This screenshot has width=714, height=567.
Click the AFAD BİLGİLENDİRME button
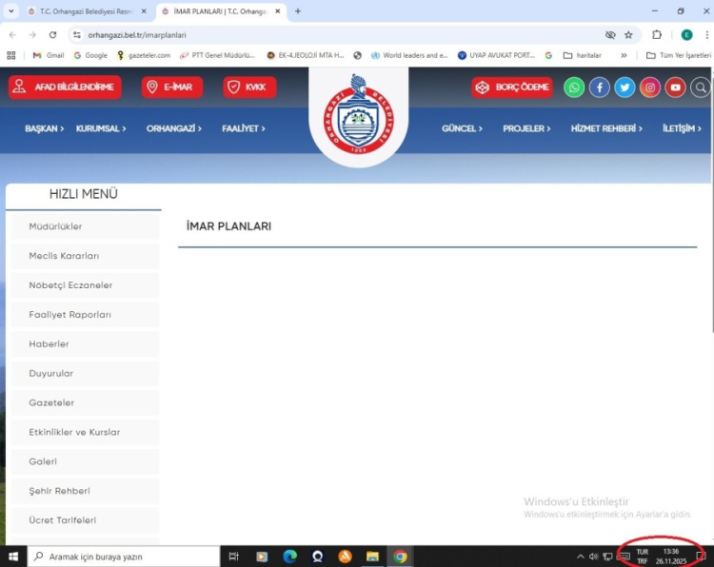click(x=65, y=88)
